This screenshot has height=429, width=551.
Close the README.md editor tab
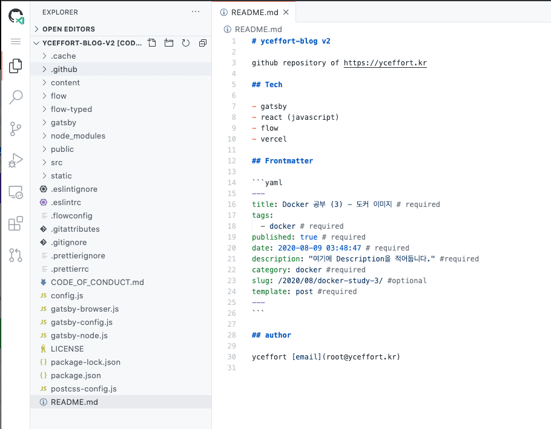286,12
